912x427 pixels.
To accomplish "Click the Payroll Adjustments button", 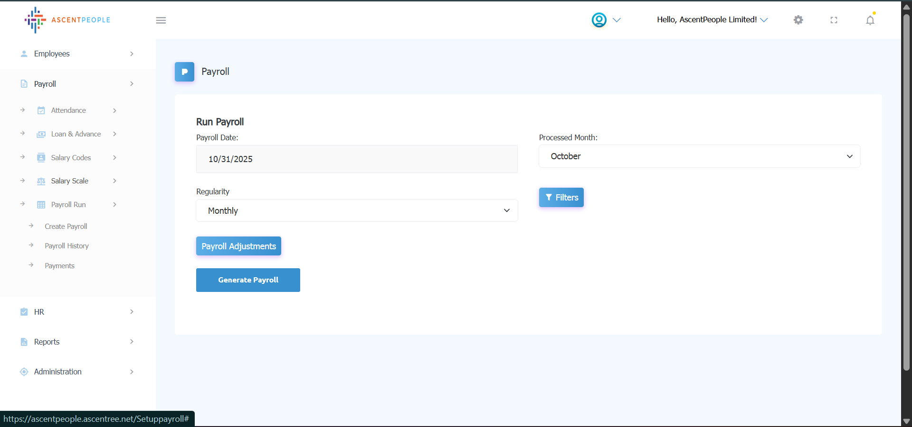I will point(238,246).
